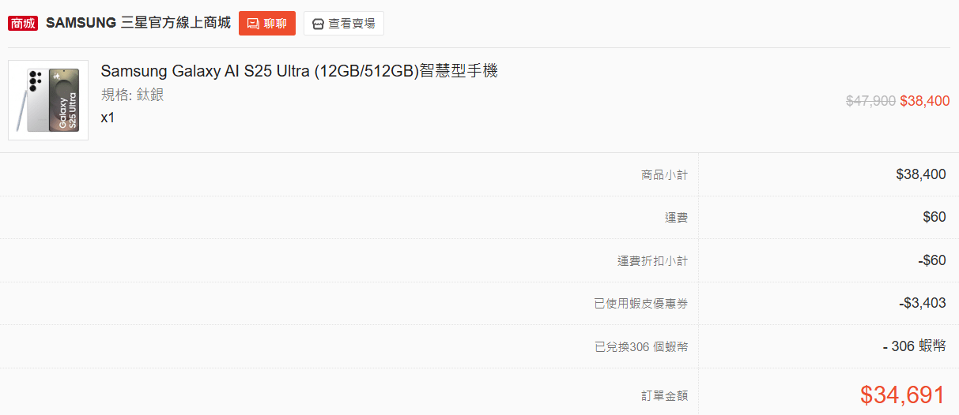Click the 聊聊 chat button text
Screen dimensions: 959x415
pos(275,24)
